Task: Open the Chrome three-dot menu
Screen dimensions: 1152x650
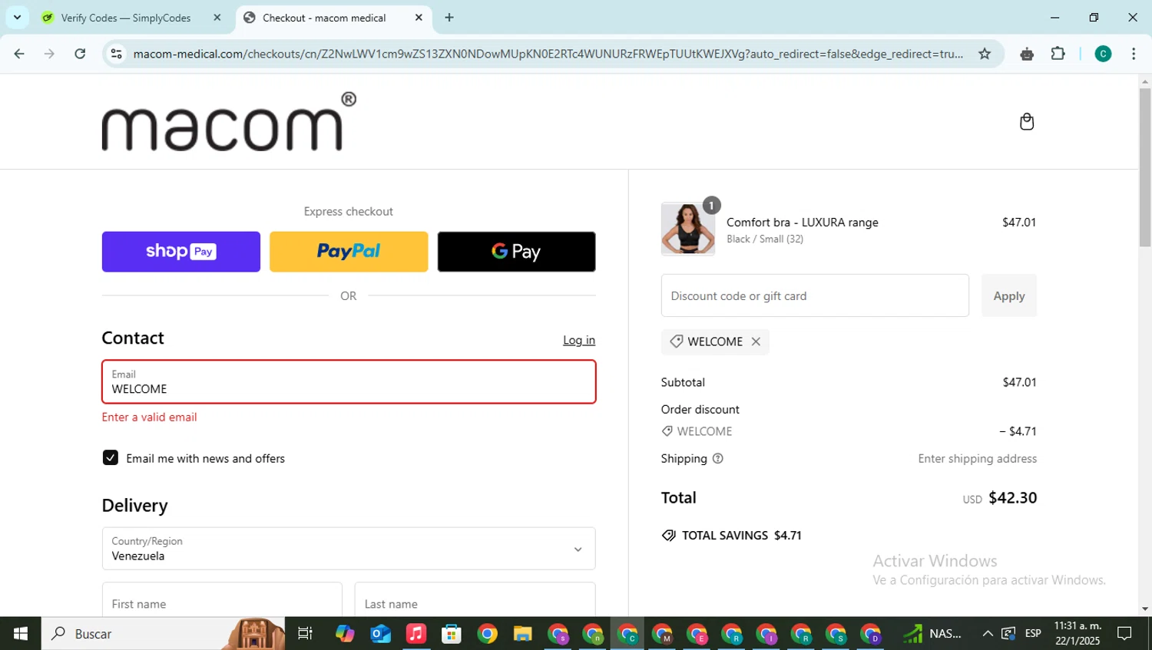Action: (1134, 54)
